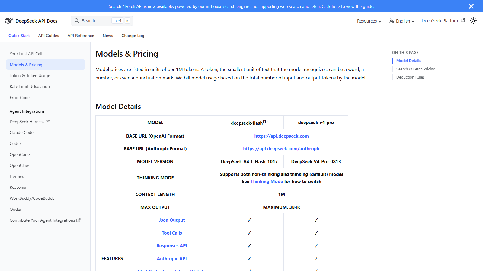Jump to Search & Fetch Pricing section

[416, 69]
